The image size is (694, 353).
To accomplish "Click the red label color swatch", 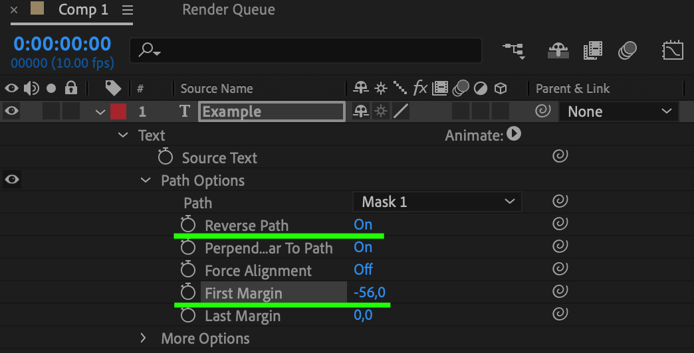I will (118, 111).
